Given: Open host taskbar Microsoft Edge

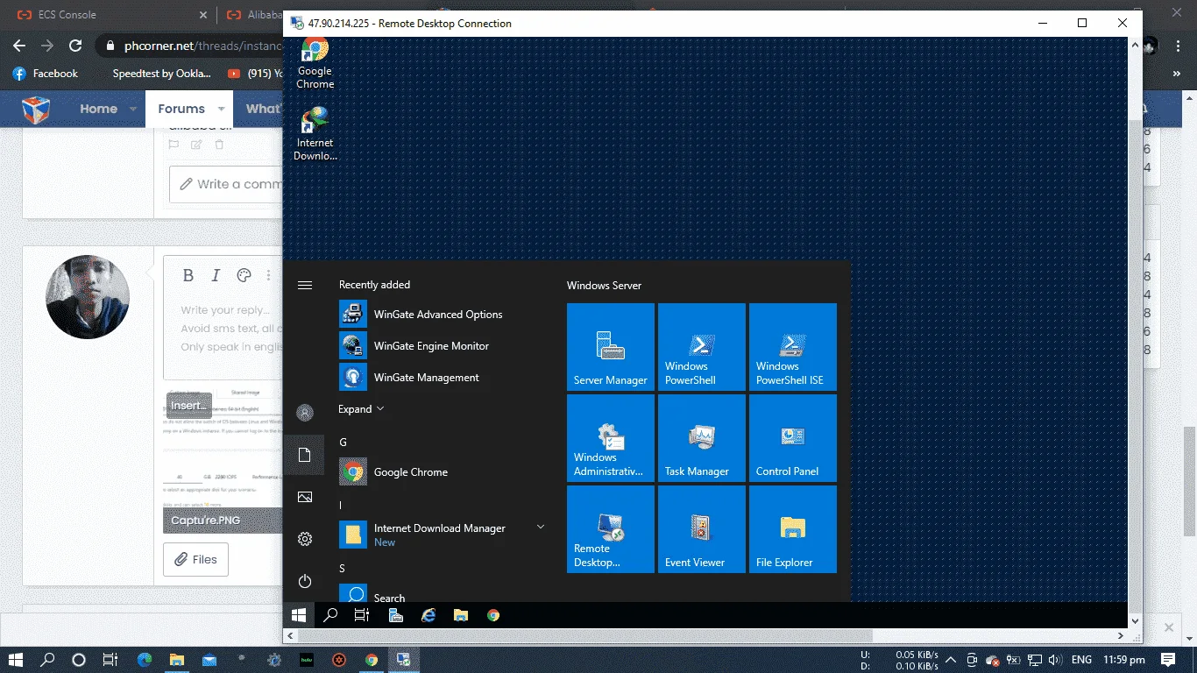Looking at the screenshot, I should pyautogui.click(x=144, y=660).
